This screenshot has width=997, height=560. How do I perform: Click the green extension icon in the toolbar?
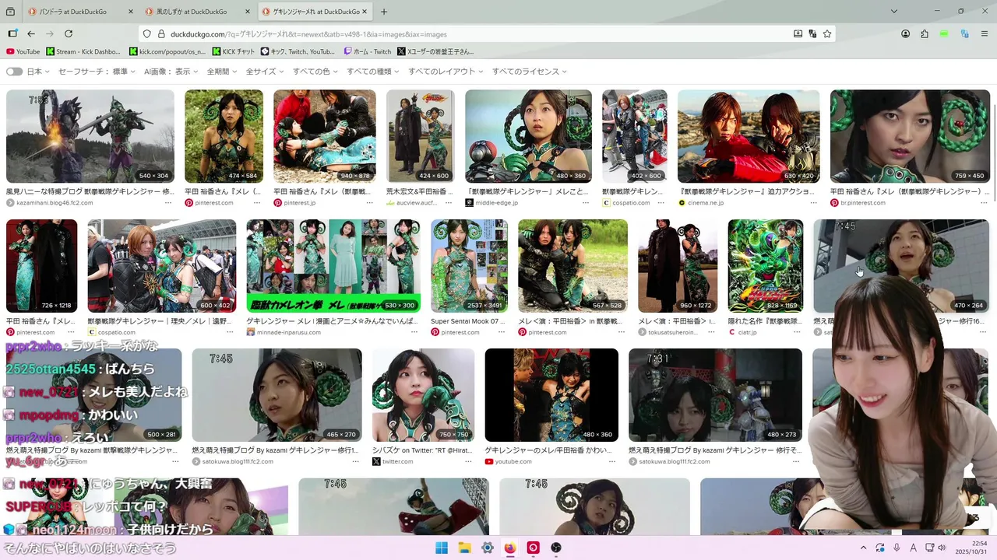pos(944,33)
